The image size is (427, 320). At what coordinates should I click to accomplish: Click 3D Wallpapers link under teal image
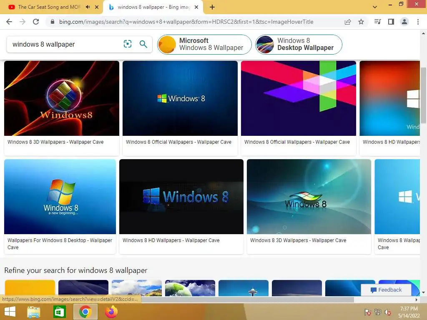(x=298, y=240)
